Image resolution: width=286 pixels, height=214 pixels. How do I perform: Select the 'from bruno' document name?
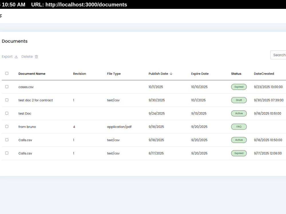pos(27,127)
